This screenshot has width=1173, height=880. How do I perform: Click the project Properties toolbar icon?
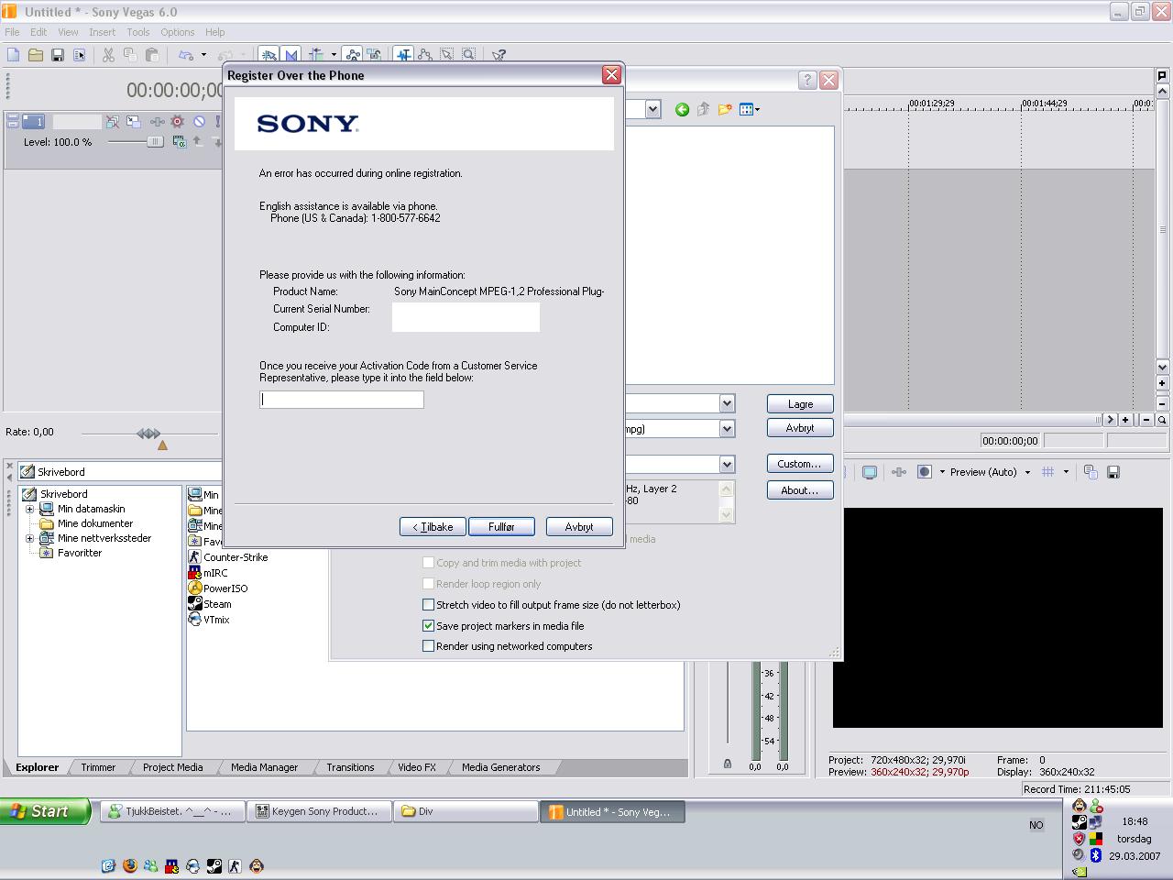coord(80,55)
